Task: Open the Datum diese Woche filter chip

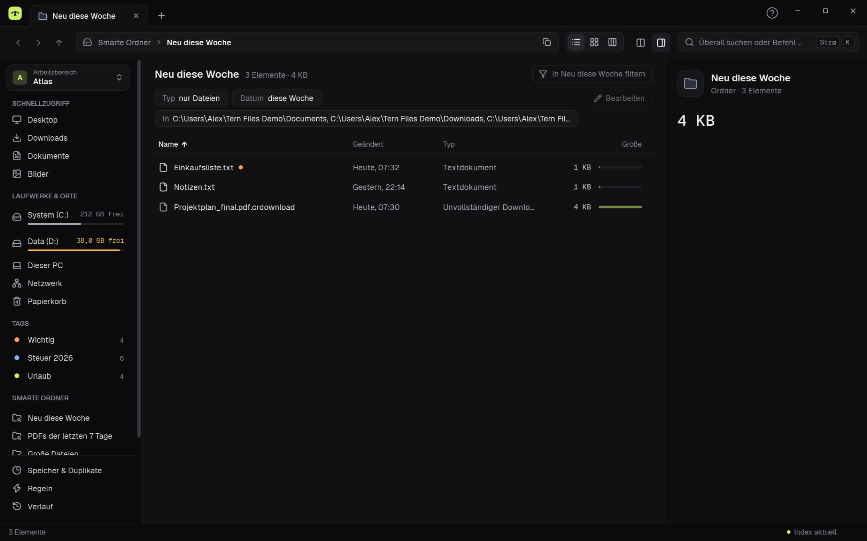Action: [x=277, y=98]
